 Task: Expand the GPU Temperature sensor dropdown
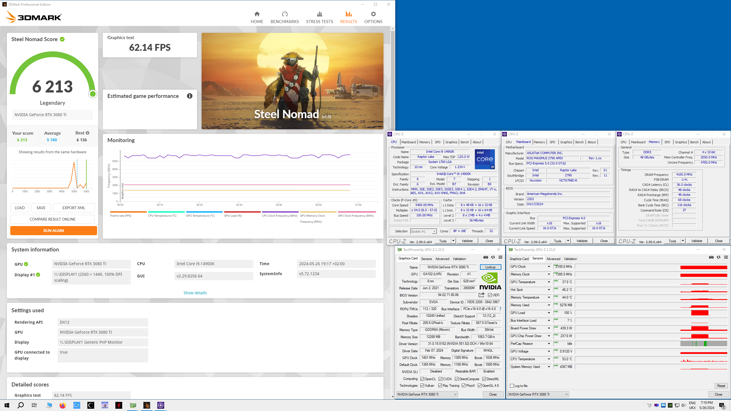pos(549,282)
